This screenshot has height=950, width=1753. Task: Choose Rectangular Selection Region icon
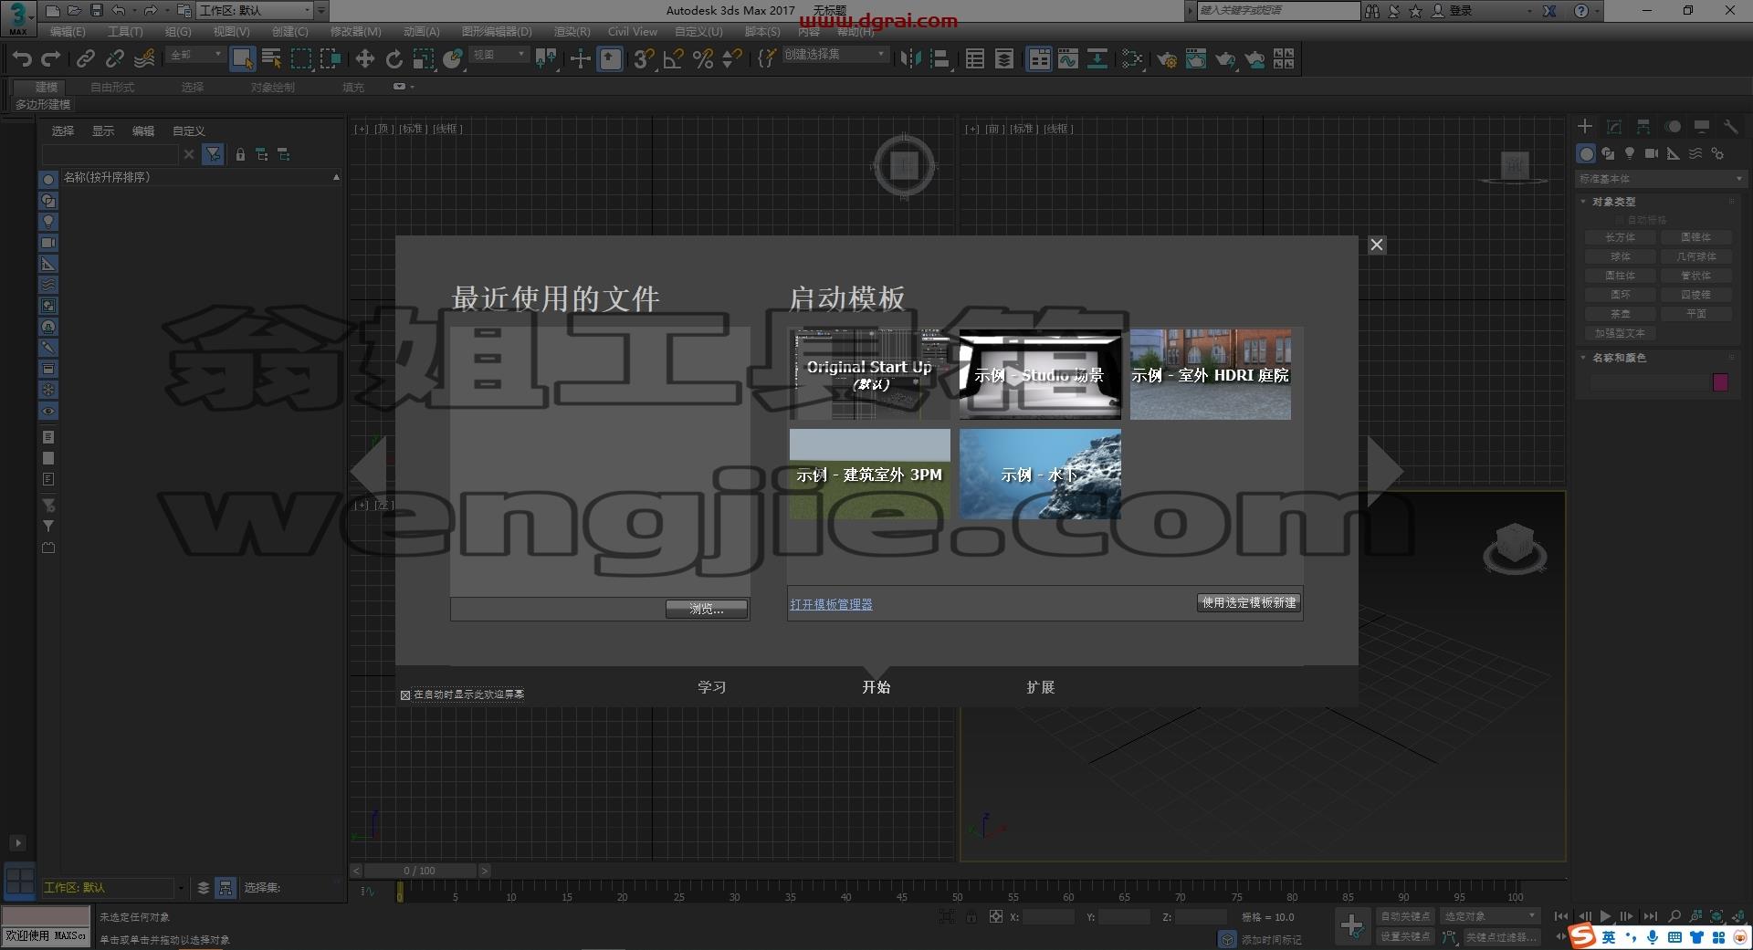300,59
